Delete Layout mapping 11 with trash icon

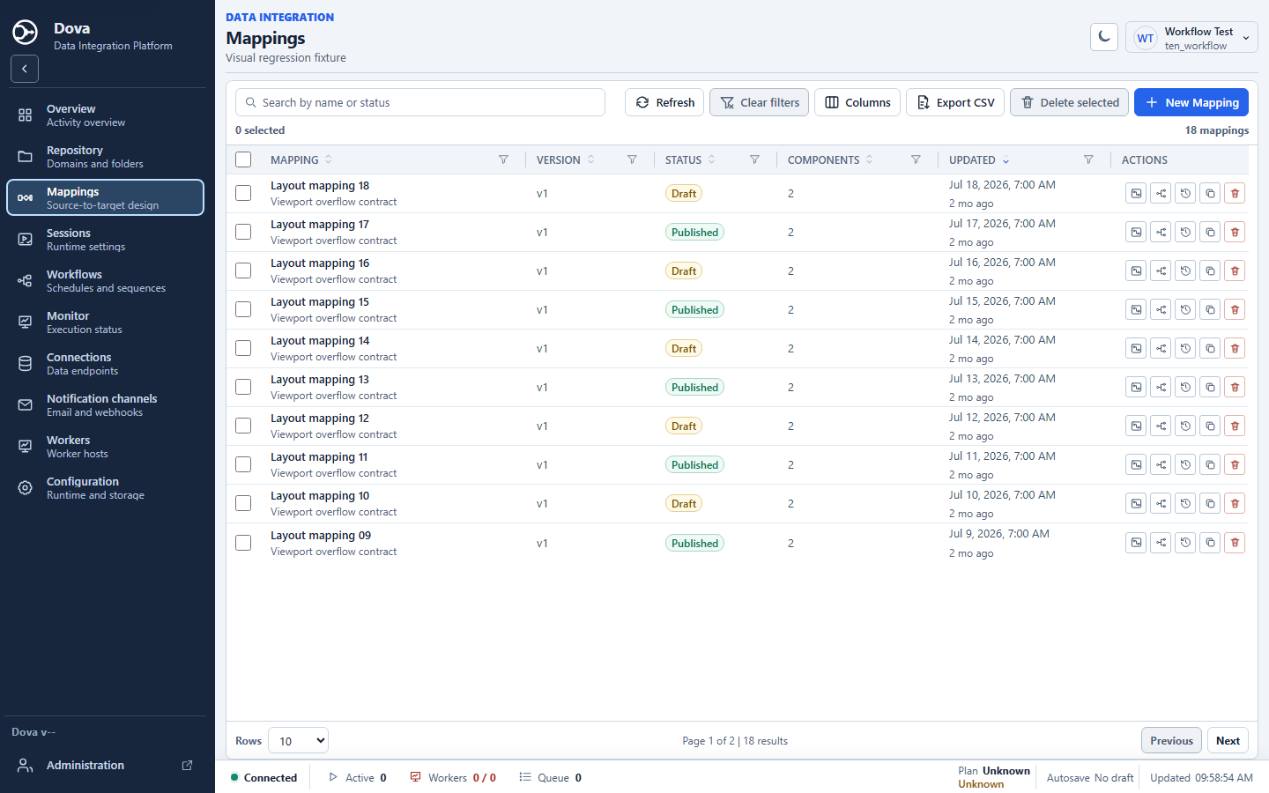1236,465
